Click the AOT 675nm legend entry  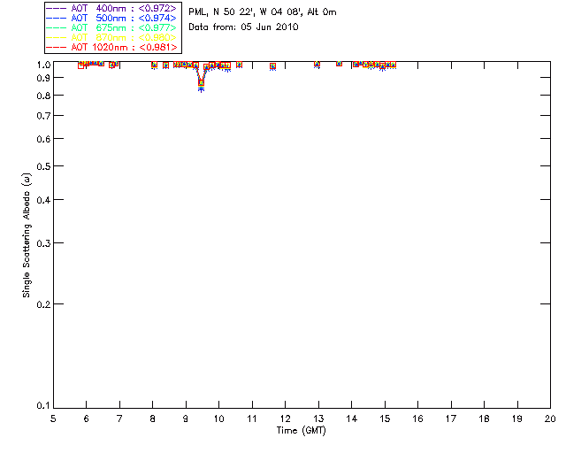(112, 27)
